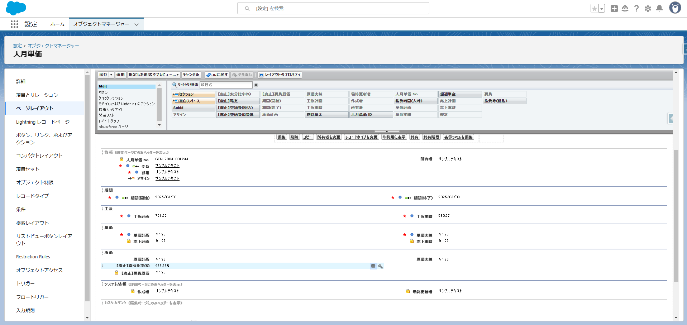Click the sidebar scroll-down arrow

pyautogui.click(x=87, y=318)
